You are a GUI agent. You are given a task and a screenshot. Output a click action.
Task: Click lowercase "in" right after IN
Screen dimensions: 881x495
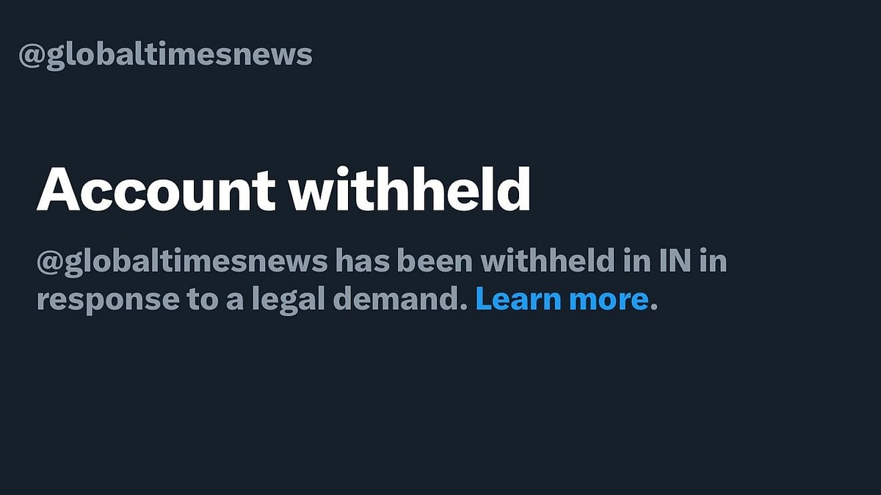(713, 261)
